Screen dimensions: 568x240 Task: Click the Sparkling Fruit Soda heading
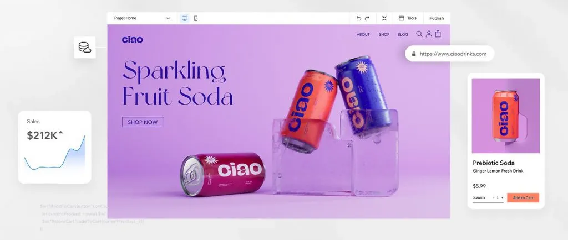point(177,82)
